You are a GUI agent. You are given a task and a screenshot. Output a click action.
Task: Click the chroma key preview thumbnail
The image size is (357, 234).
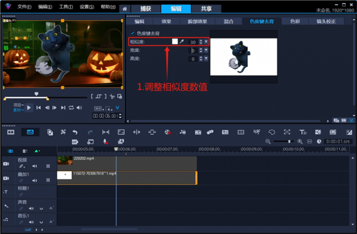(244, 57)
